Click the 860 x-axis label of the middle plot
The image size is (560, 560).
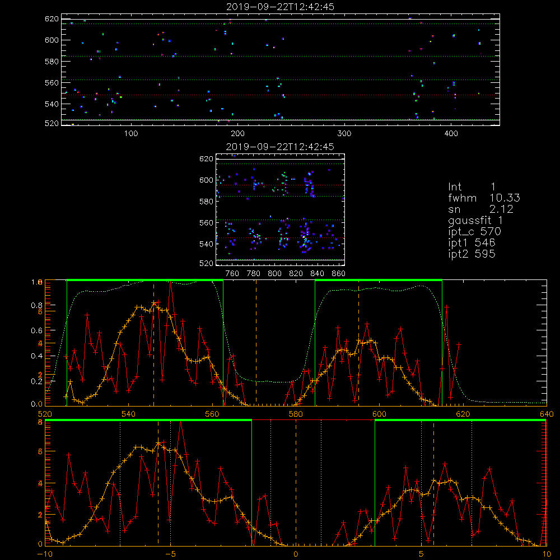coord(339,274)
